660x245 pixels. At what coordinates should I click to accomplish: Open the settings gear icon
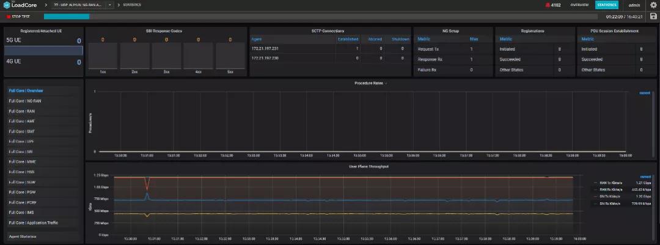click(x=653, y=5)
